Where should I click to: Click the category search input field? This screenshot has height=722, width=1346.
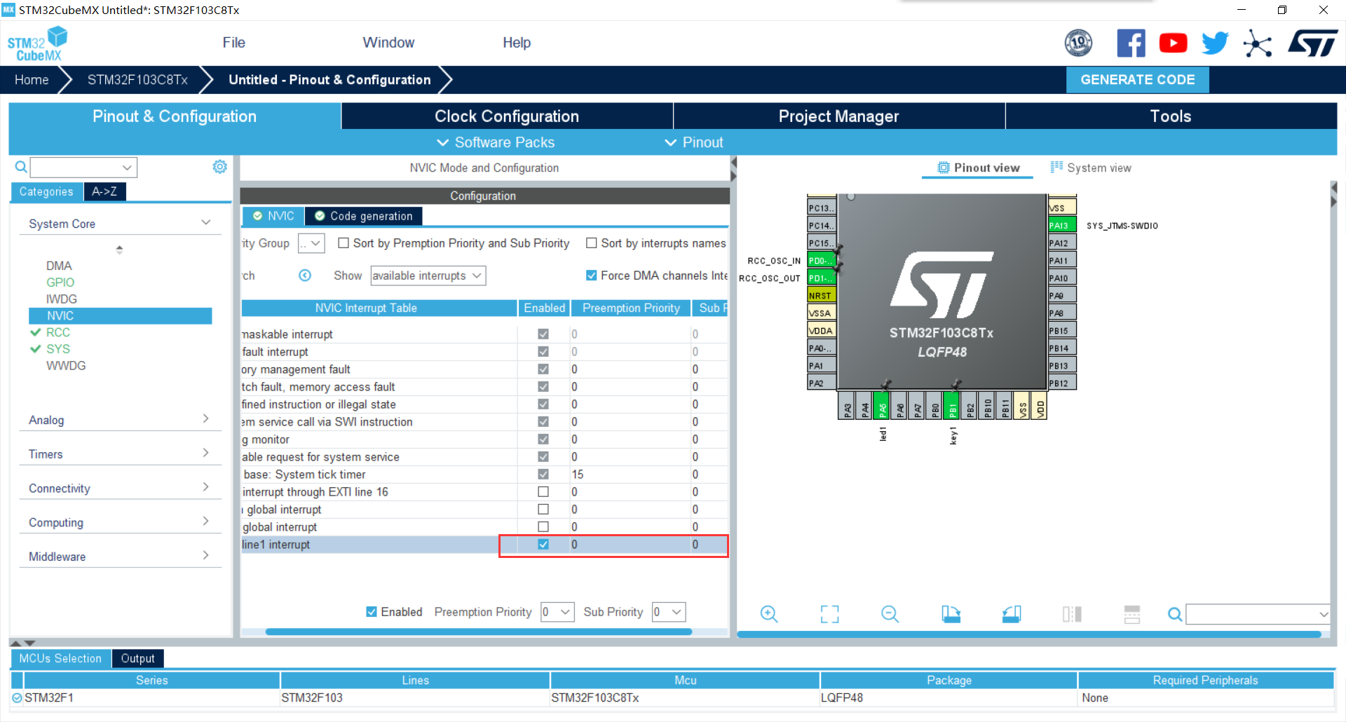(x=83, y=167)
